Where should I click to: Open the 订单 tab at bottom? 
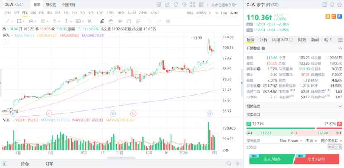pos(49,163)
